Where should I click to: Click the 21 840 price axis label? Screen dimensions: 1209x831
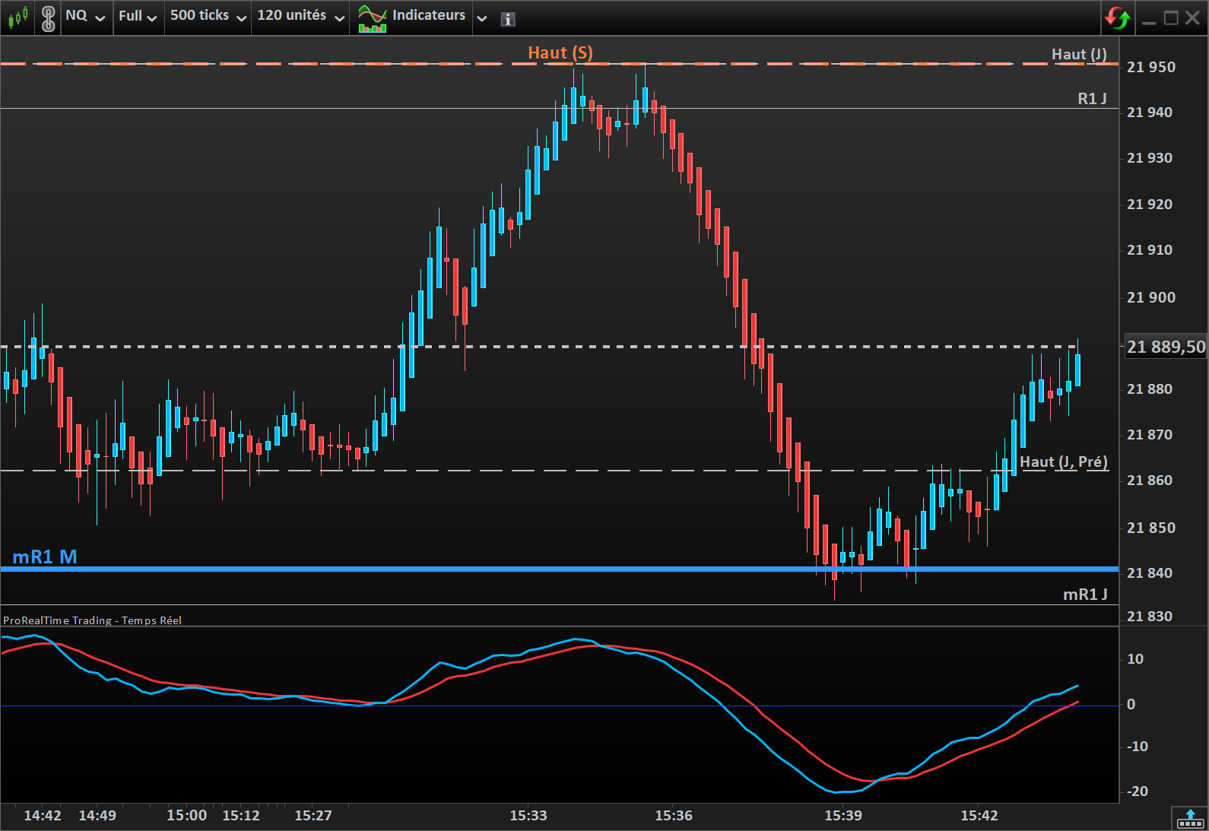[x=1150, y=573]
